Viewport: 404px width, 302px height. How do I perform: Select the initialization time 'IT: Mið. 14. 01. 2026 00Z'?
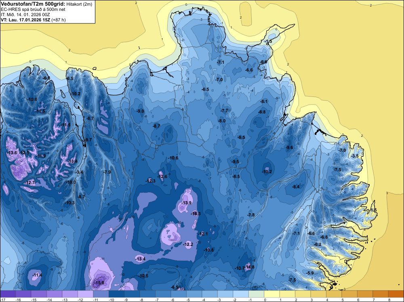(x=26, y=15)
